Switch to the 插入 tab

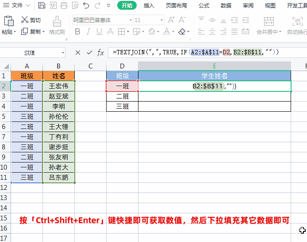tap(149, 5)
